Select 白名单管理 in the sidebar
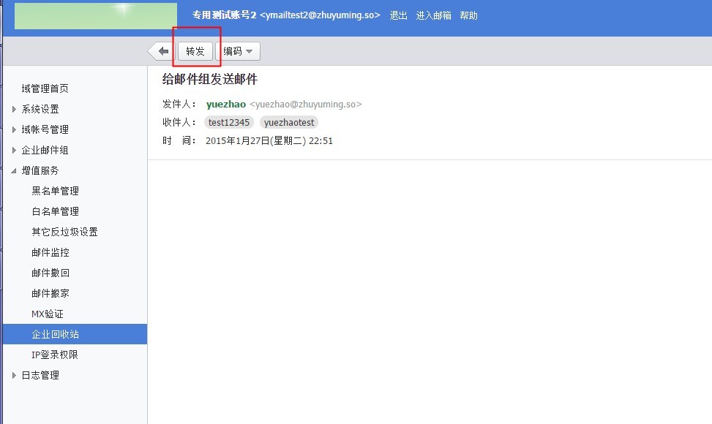Image resolution: width=712 pixels, height=424 pixels. click(55, 211)
